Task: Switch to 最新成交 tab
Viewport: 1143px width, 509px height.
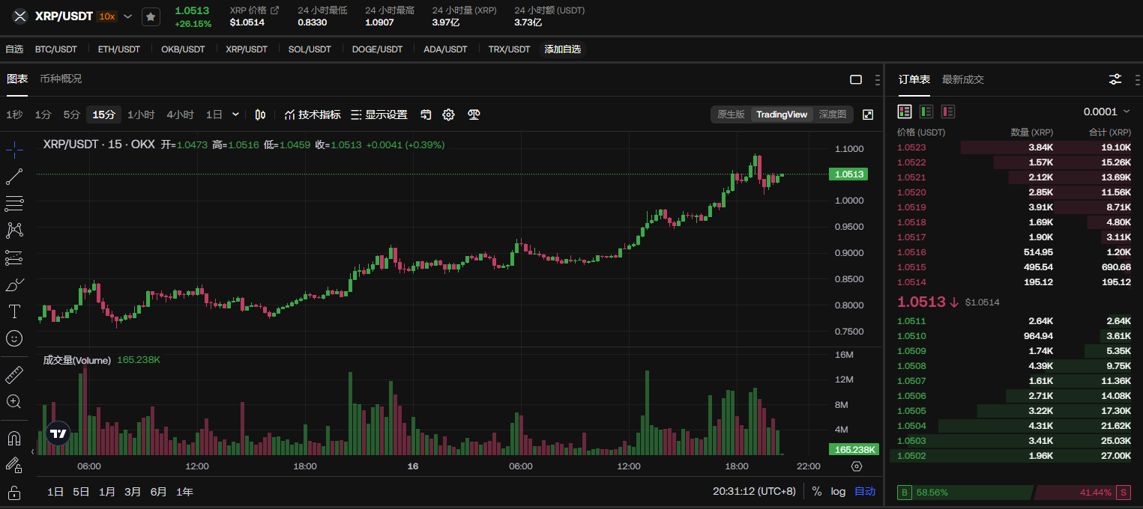Action: pos(962,79)
